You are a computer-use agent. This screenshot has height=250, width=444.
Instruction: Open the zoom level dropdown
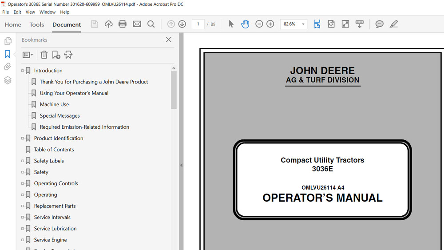(x=303, y=24)
